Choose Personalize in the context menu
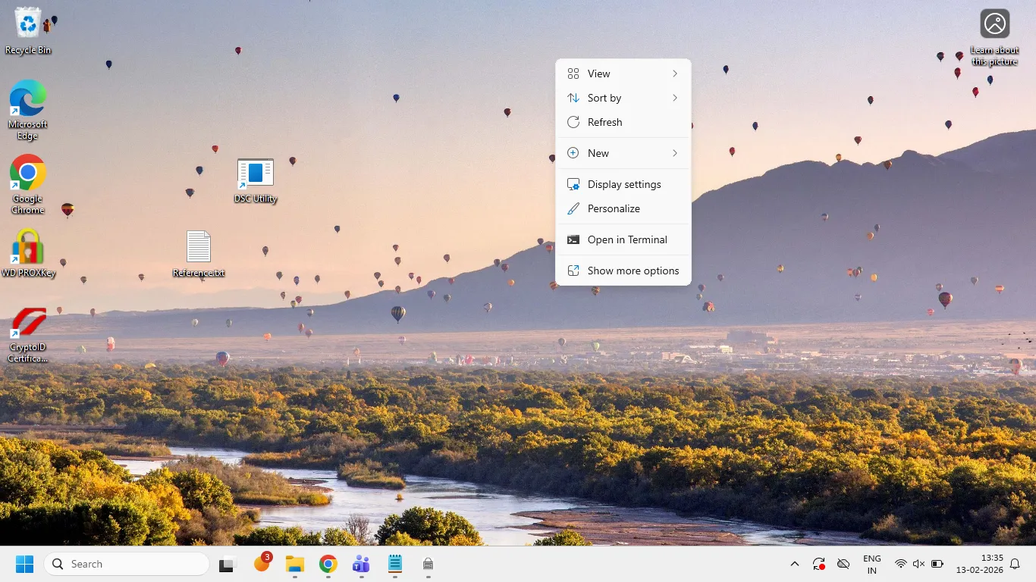The height and width of the screenshot is (582, 1036). point(623,208)
